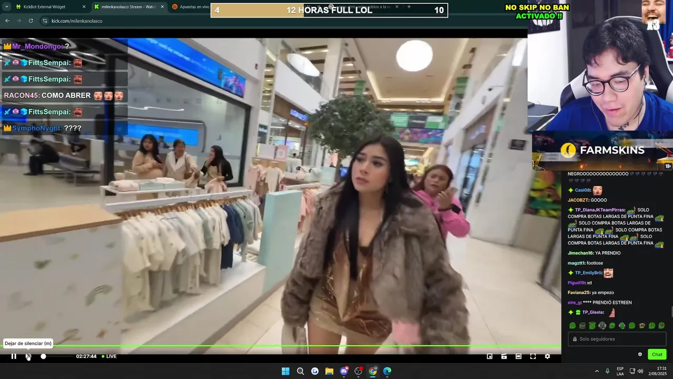673x379 pixels.
Task: Click chat username Faviana25
Action: click(x=579, y=293)
